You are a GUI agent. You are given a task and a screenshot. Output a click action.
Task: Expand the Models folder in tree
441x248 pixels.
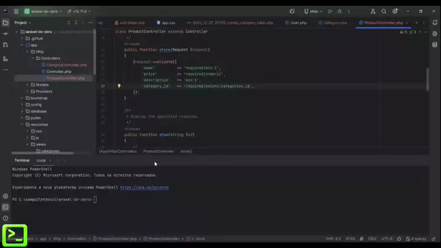click(27, 85)
